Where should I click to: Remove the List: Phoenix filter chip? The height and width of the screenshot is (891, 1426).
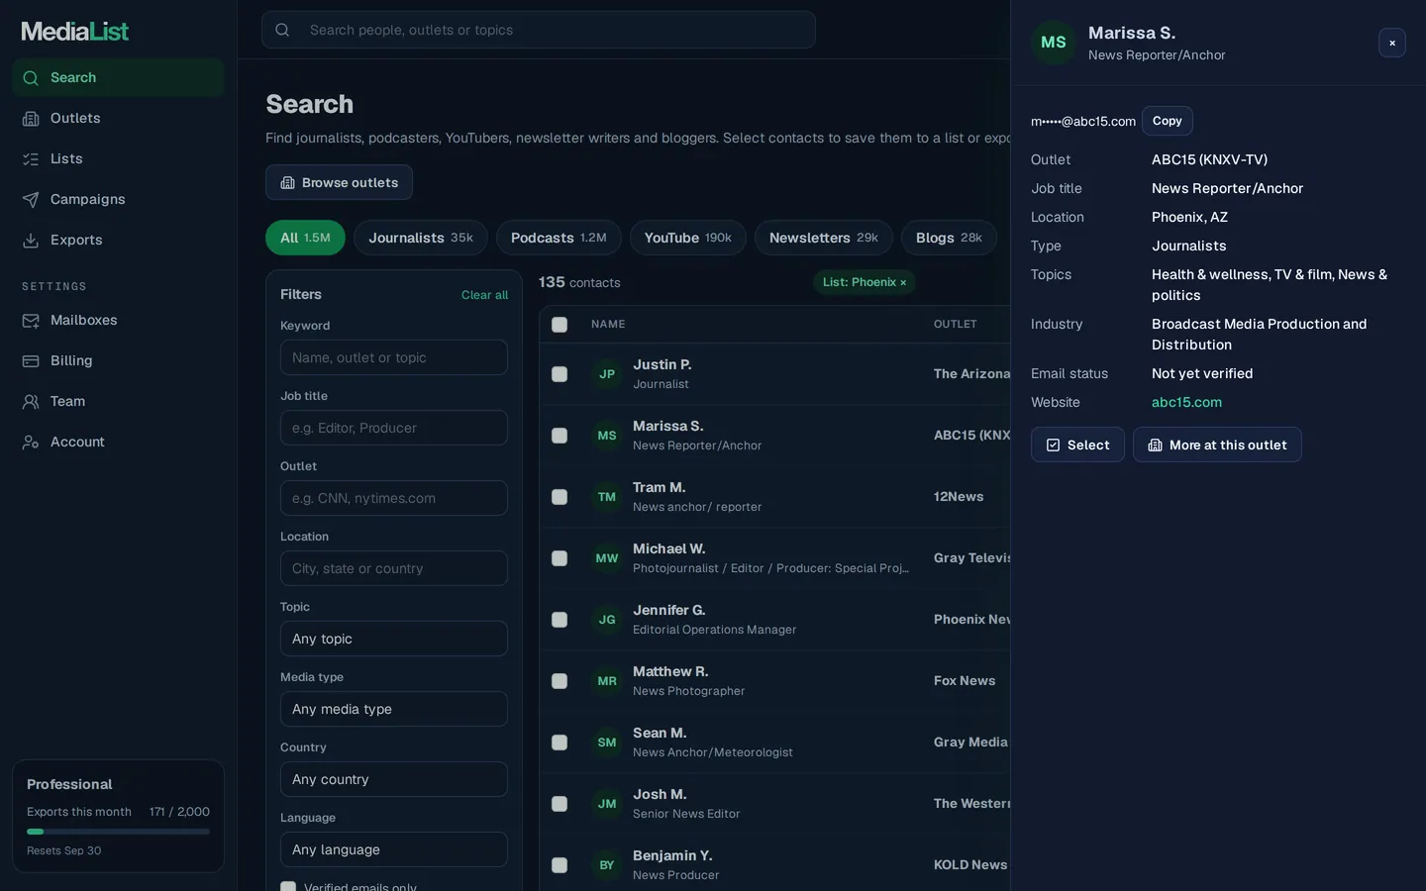click(903, 282)
